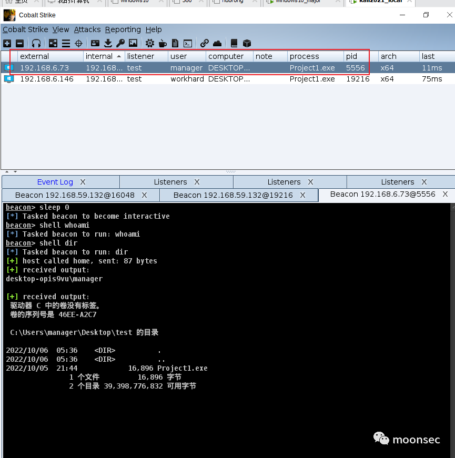
Task: Open the Reporting menu
Action: tap(123, 29)
